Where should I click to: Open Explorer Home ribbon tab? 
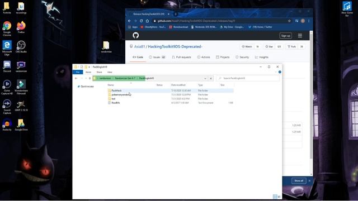pos(88,72)
